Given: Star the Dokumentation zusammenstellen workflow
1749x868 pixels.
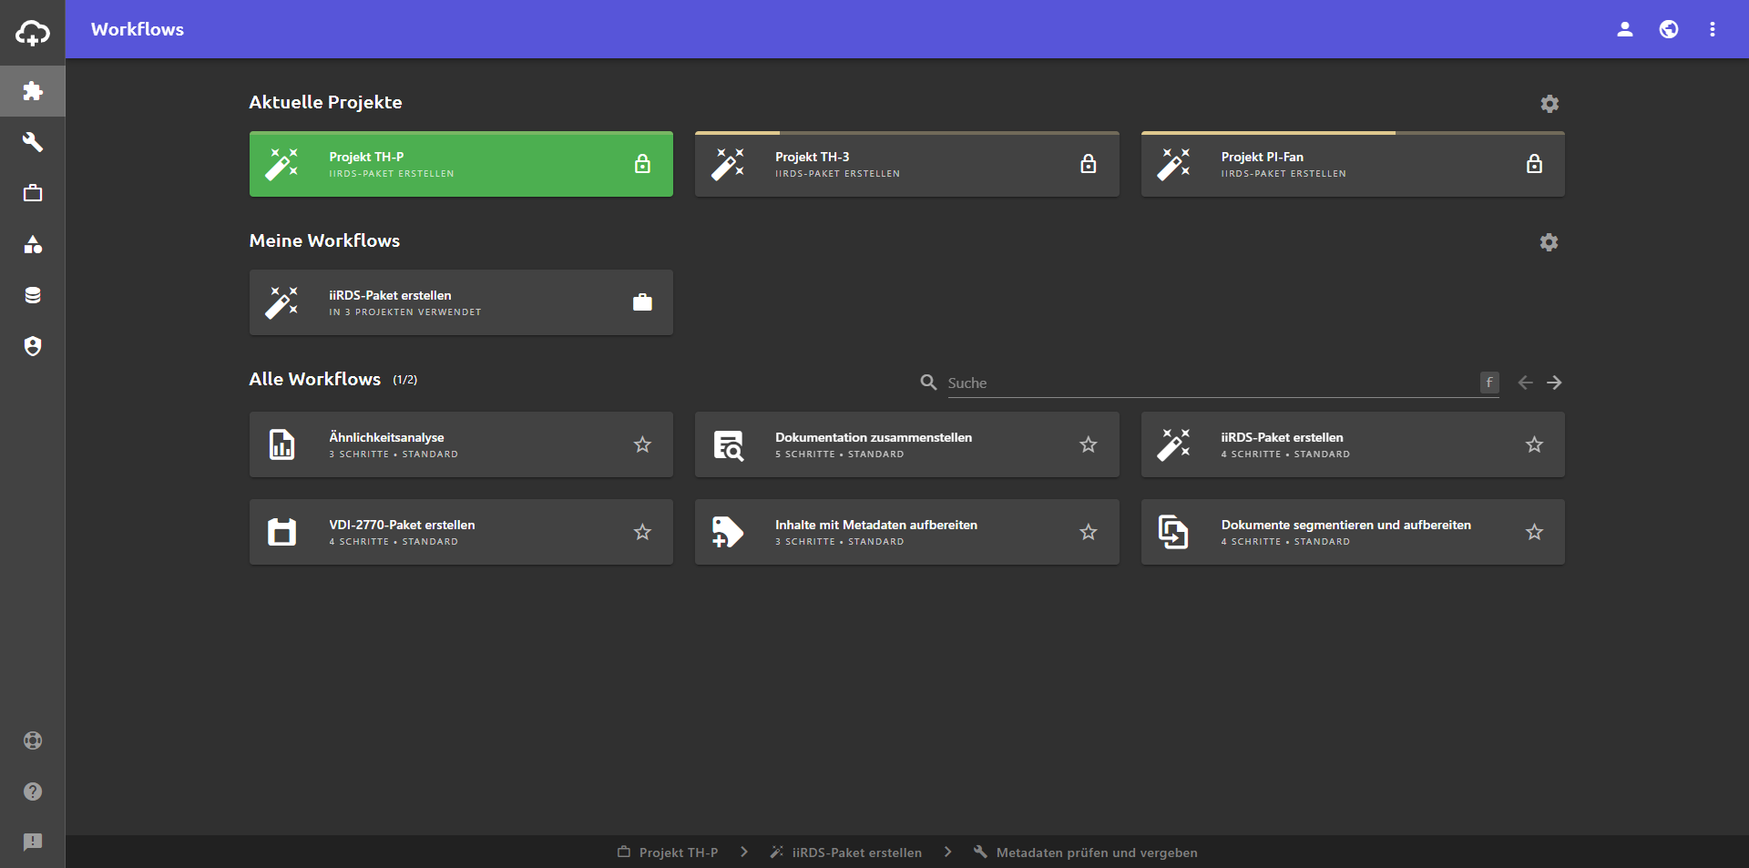Looking at the screenshot, I should [x=1088, y=444].
